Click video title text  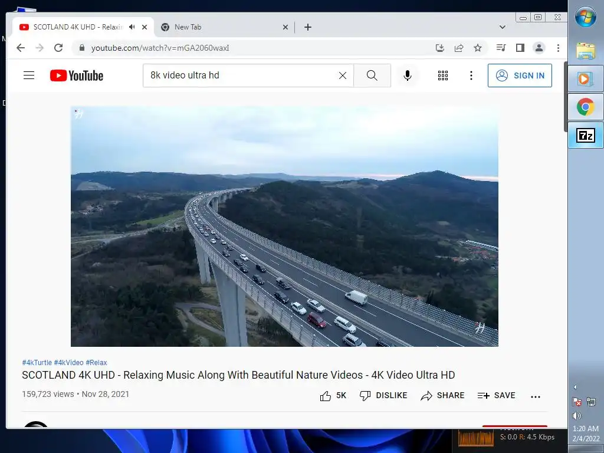[x=238, y=375]
